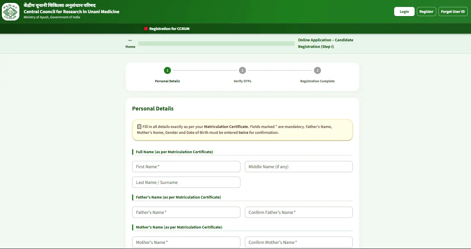This screenshot has height=249, width=471.
Task: Focus the Confirm Mother's Name field
Action: 299,242
